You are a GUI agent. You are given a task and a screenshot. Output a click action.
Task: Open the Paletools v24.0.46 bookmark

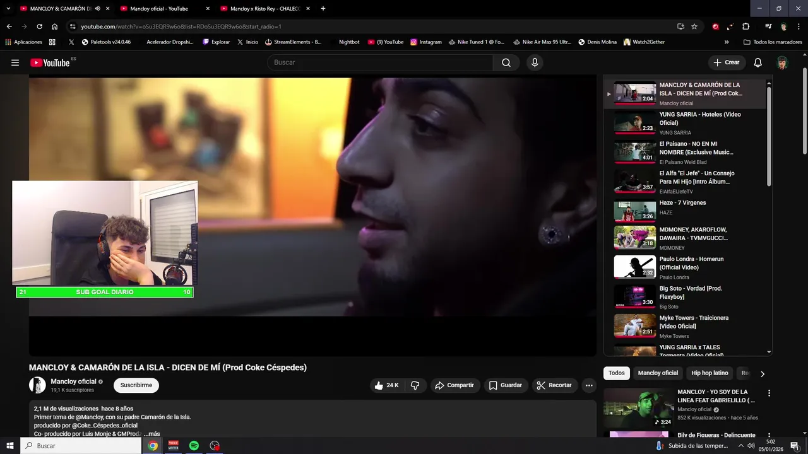[106, 42]
